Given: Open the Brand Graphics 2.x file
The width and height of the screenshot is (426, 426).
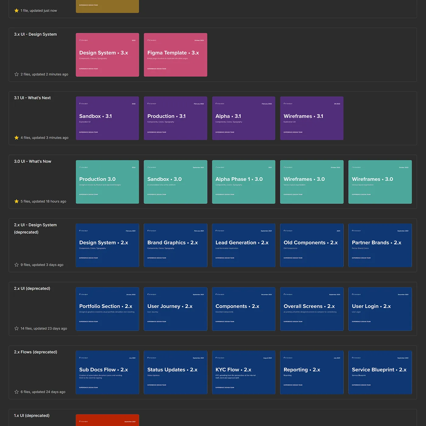Looking at the screenshot, I should click(x=175, y=245).
